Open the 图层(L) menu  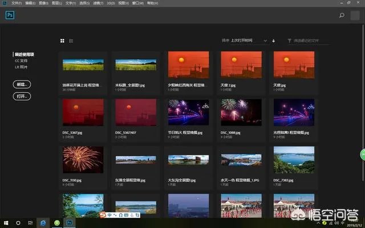(57, 3)
